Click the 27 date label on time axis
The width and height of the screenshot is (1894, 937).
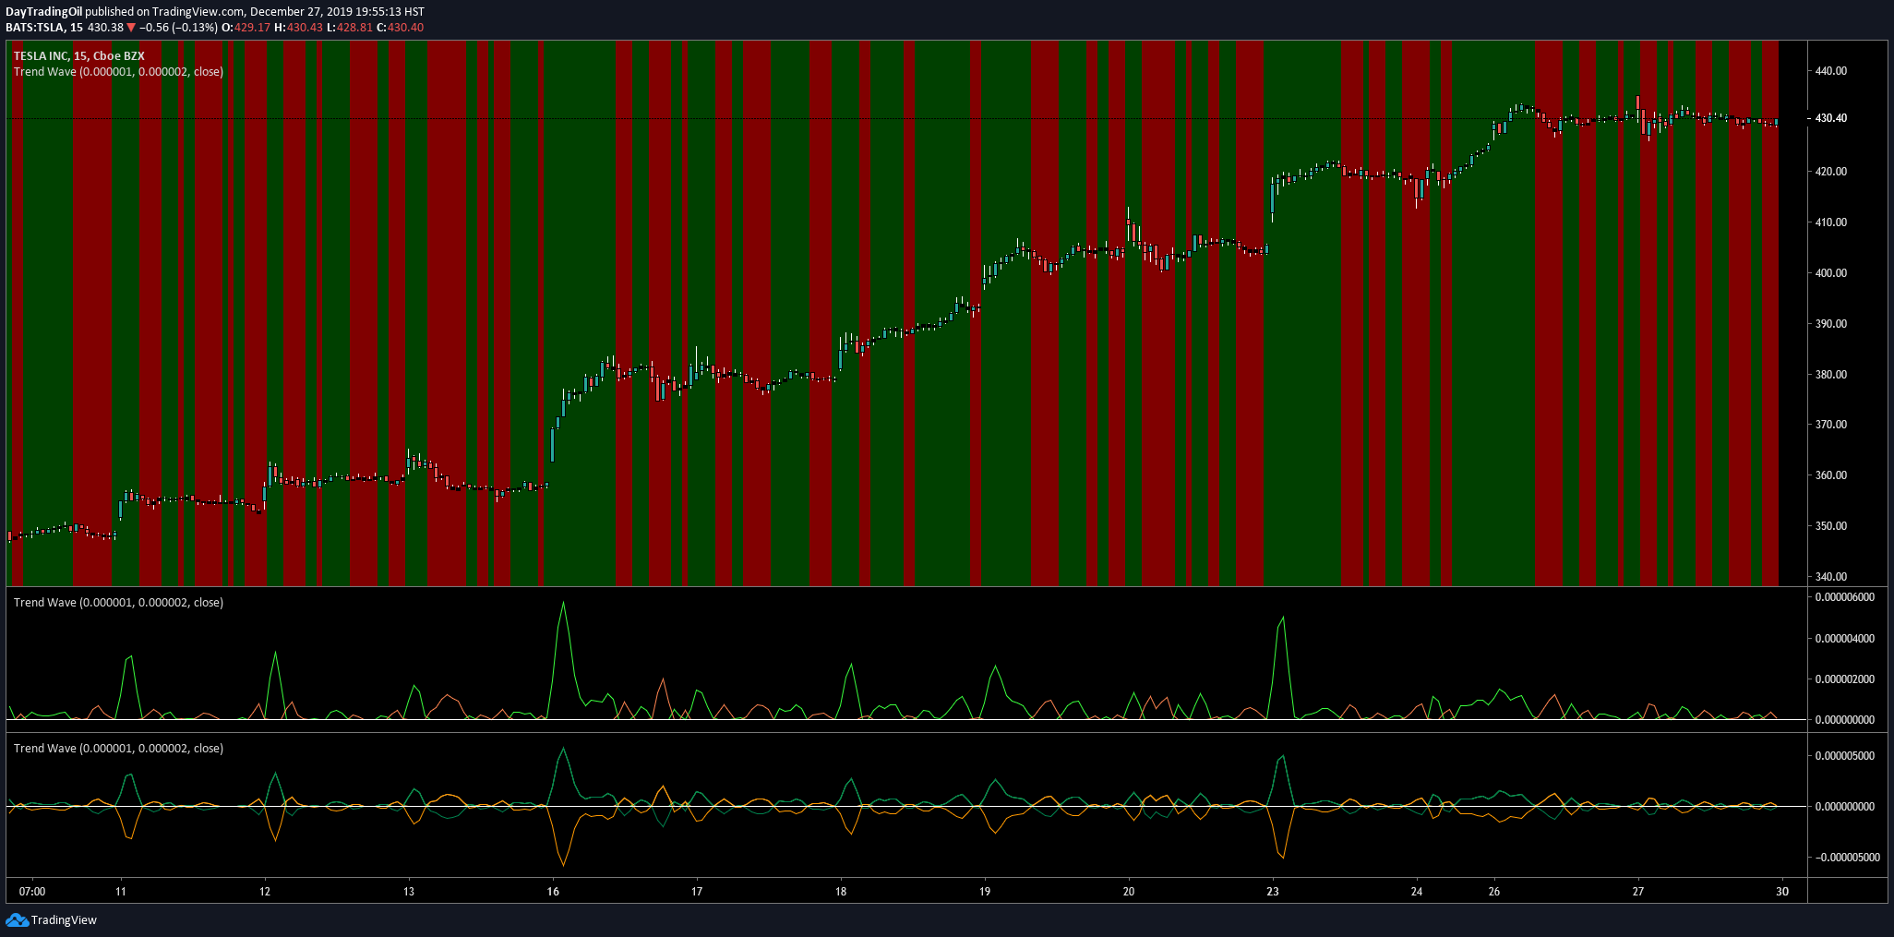tap(1638, 892)
